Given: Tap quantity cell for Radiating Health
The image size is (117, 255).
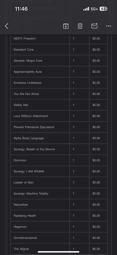Looking at the screenshot, I should point(79,216).
